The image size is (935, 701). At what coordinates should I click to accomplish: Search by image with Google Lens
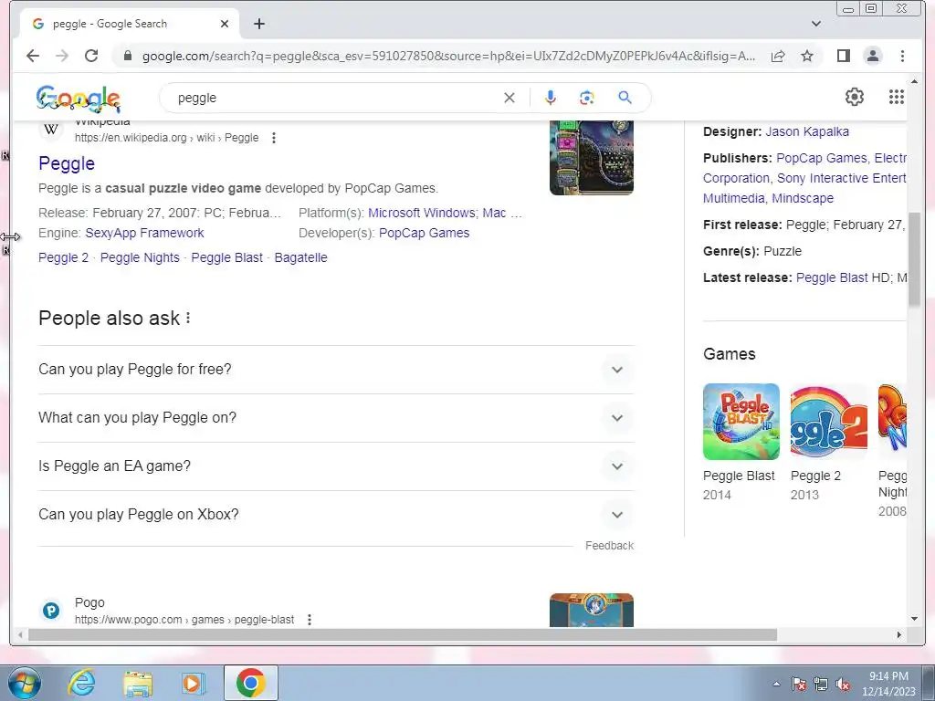[x=587, y=98]
